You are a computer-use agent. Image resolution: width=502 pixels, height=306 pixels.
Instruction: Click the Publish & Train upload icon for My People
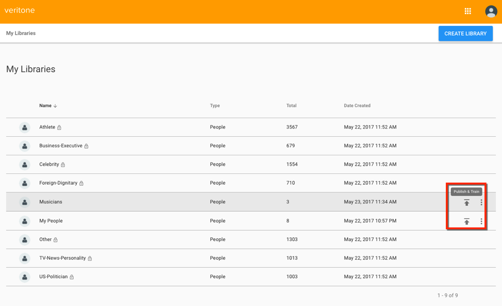[466, 221]
